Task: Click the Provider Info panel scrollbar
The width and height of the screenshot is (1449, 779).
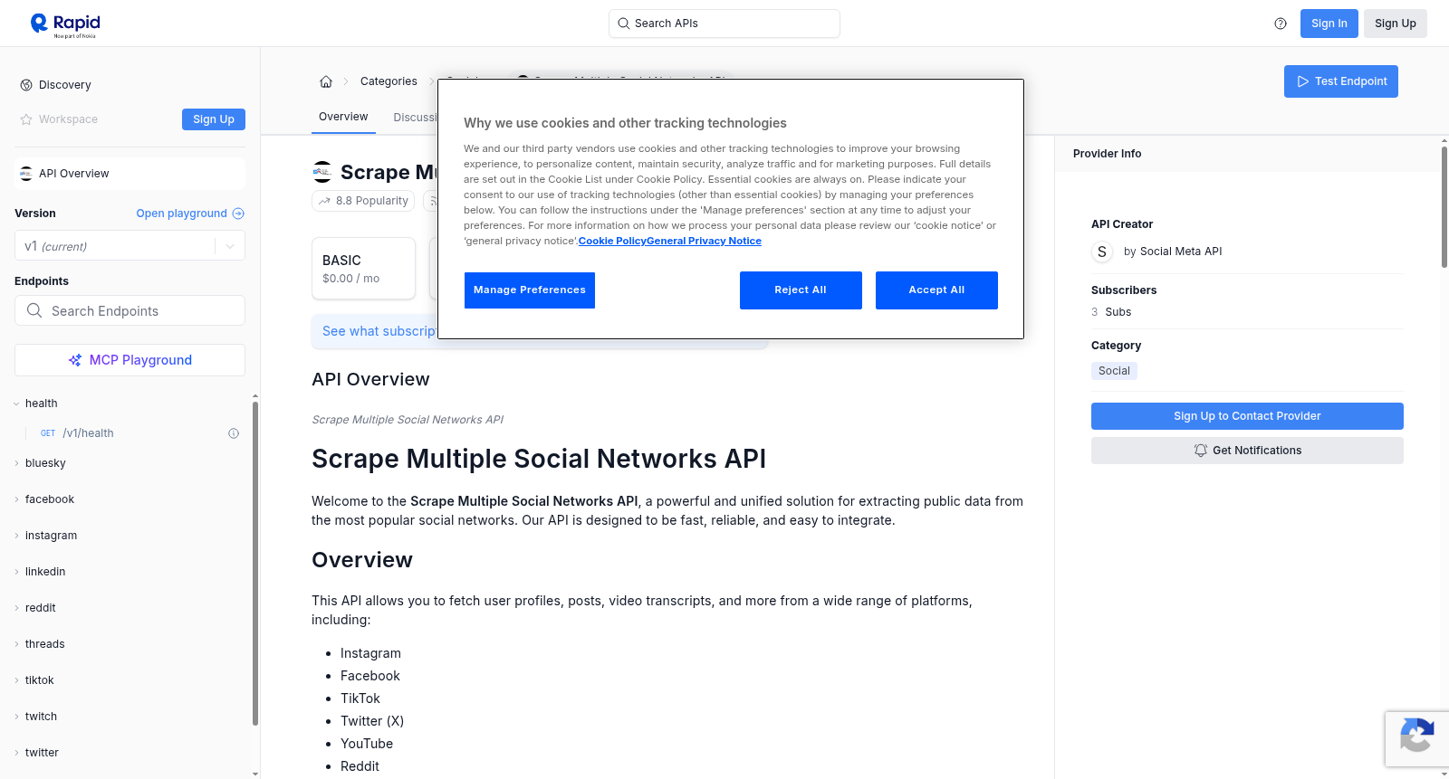Action: [x=1444, y=206]
